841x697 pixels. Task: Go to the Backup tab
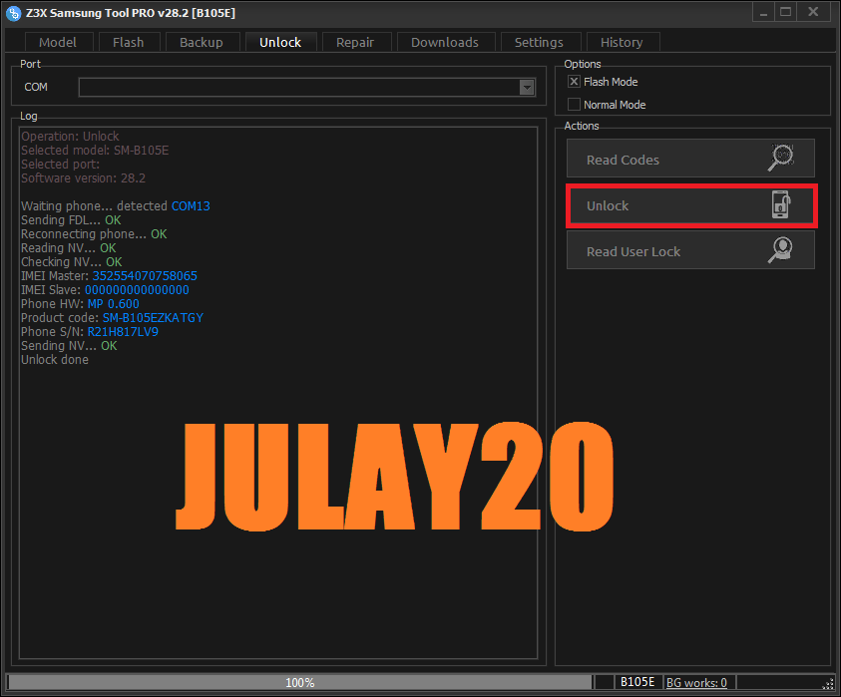202,42
